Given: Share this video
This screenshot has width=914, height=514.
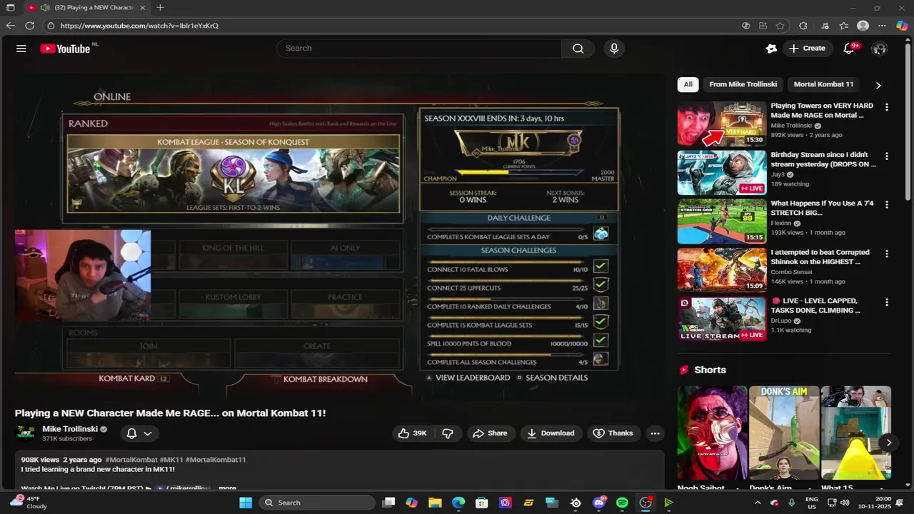Looking at the screenshot, I should [490, 433].
